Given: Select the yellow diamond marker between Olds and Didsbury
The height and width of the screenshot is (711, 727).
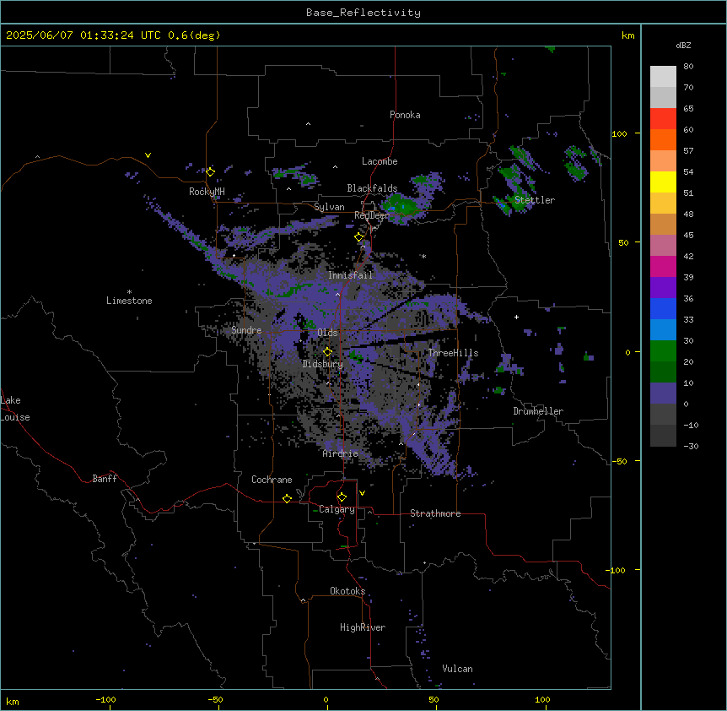Looking at the screenshot, I should [x=327, y=352].
